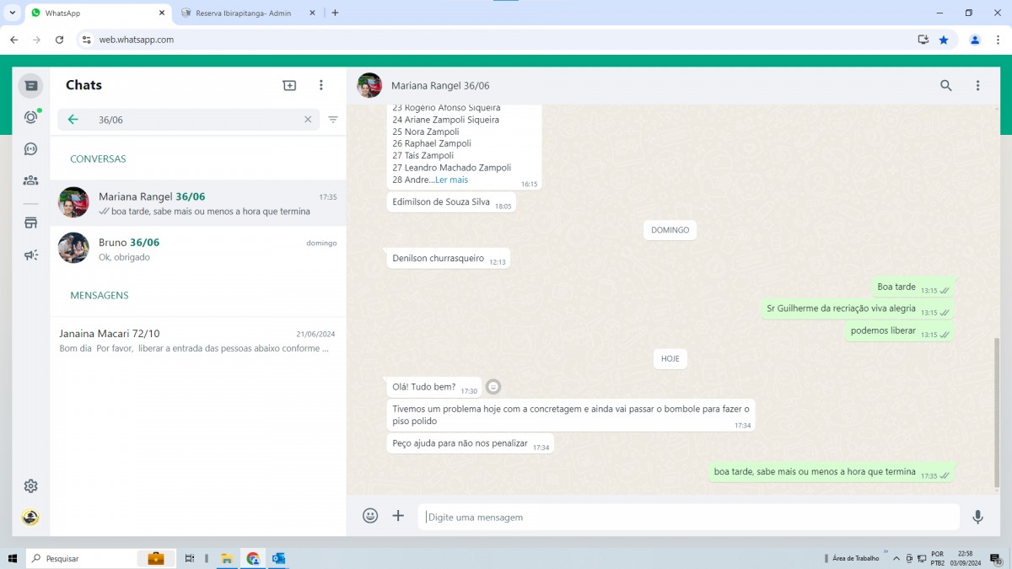Toggle the chat list filter
This screenshot has height=569, width=1012.
333,120
